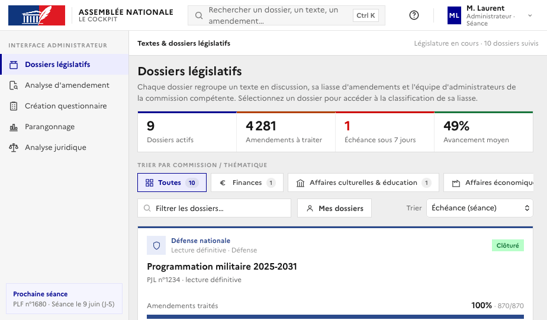Click the Analyse juridique scales icon

[x=14, y=148]
